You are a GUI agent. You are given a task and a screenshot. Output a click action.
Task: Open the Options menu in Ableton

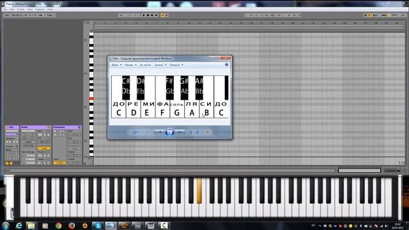pyautogui.click(x=40, y=9)
